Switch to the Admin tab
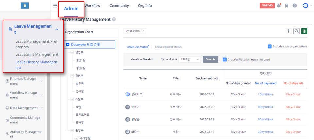 (71, 9)
